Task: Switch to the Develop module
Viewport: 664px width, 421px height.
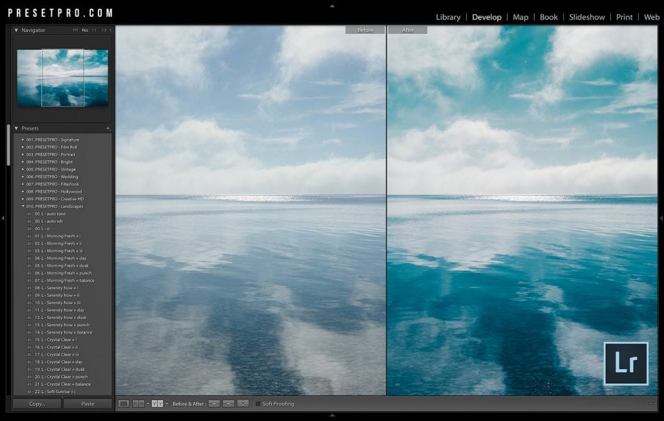Action: tap(486, 18)
